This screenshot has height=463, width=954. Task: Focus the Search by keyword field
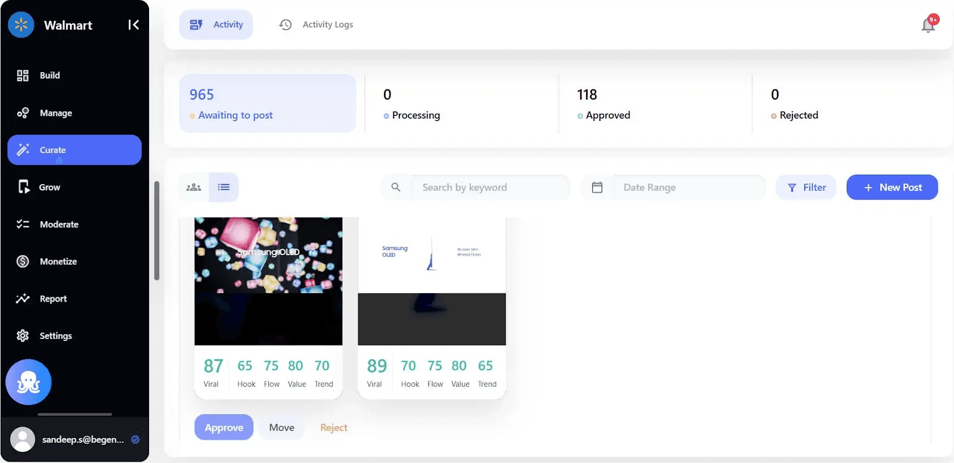(x=491, y=187)
